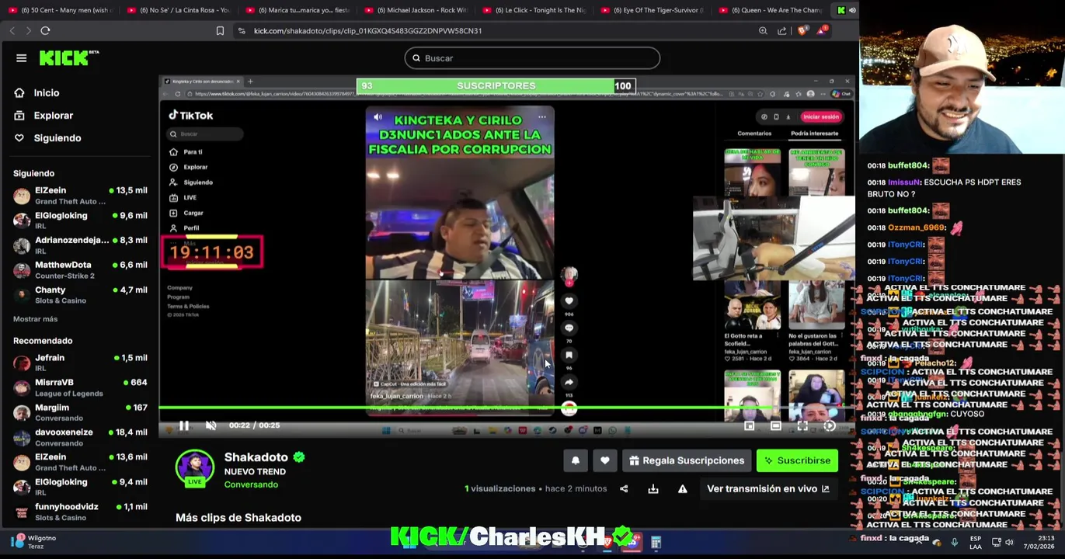This screenshot has width=1065, height=559.
Task: Toggle notification bell for Shakadoto
Action: coord(576,460)
